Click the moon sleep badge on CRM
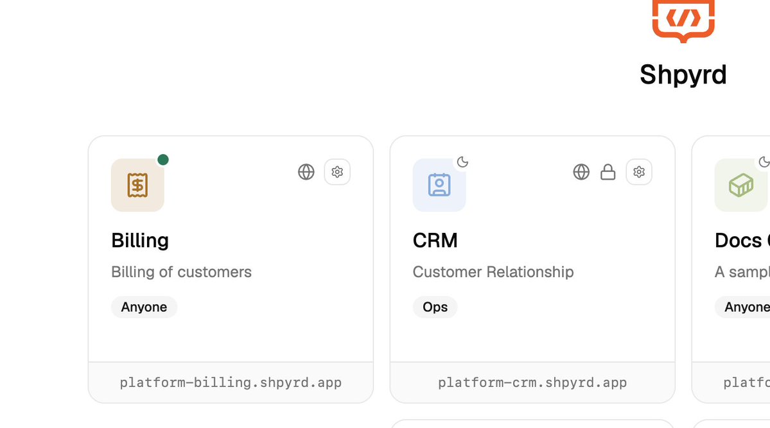The height and width of the screenshot is (428, 770). [462, 162]
